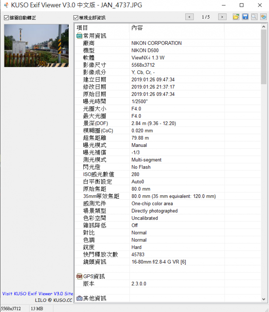Select the Hard sharpness value
Screen dimensions: 269x312
[x=136, y=247]
